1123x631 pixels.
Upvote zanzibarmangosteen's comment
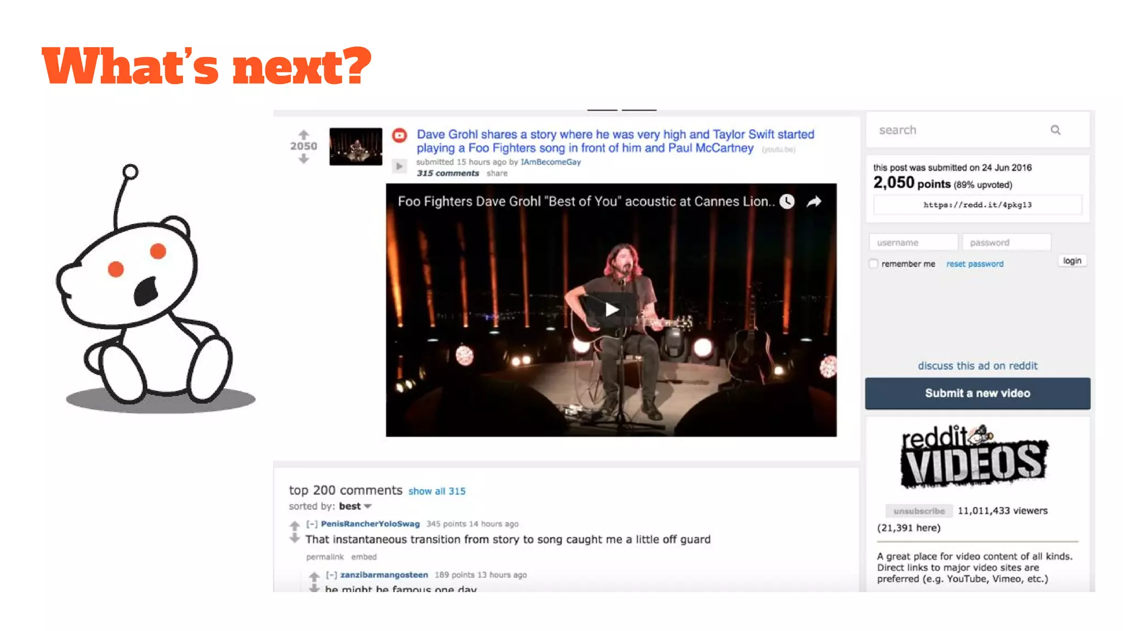point(314,576)
